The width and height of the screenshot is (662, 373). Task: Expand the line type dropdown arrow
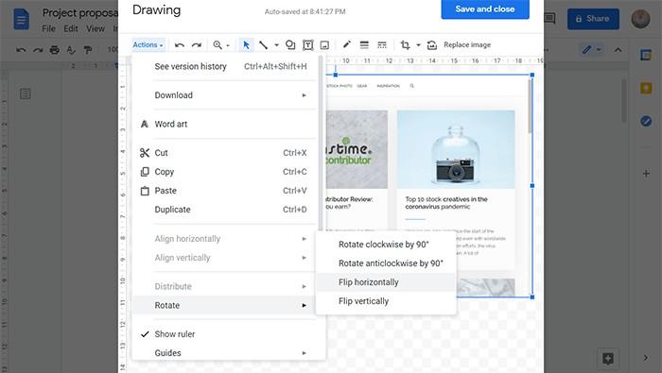pos(276,44)
